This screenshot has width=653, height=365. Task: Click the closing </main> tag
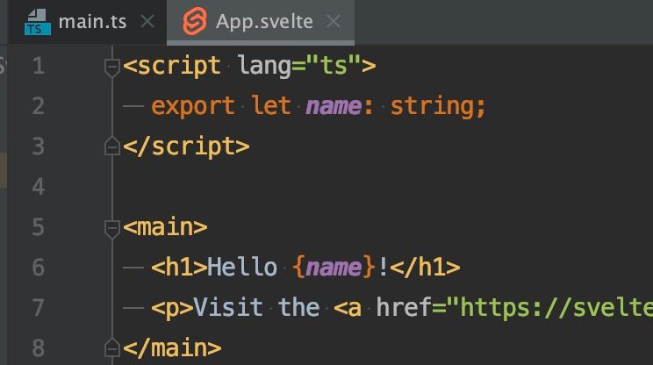pos(172,348)
